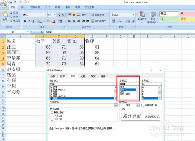Open ribbon font name dropdown
This screenshot has height=141, width=195.
pyautogui.click(x=46, y=15)
